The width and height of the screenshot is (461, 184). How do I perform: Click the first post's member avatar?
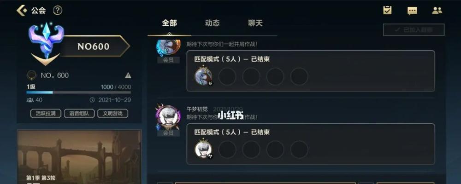tap(168, 47)
